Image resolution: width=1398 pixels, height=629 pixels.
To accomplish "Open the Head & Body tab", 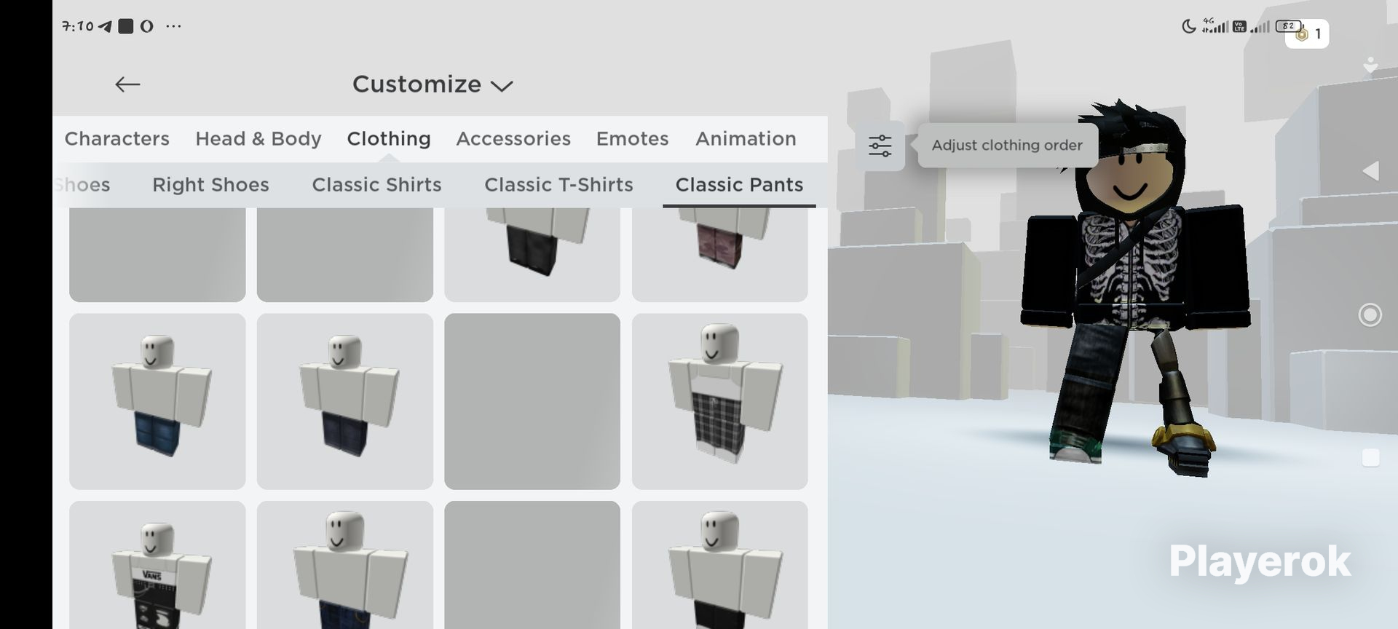I will tap(258, 138).
